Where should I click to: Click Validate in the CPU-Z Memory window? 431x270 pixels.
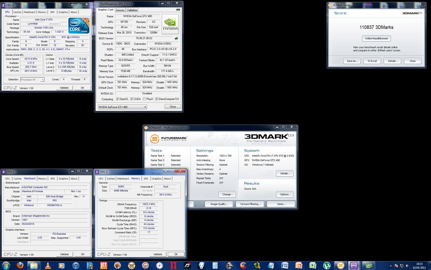(x=158, y=254)
